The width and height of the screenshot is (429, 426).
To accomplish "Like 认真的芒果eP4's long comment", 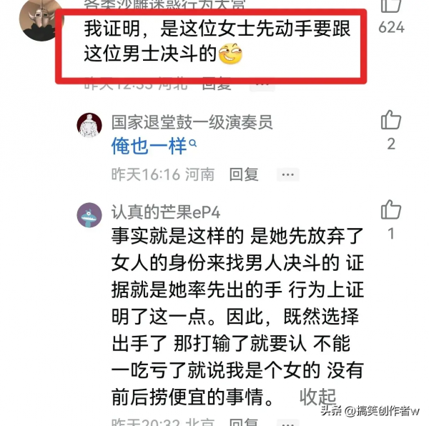I will (x=391, y=209).
